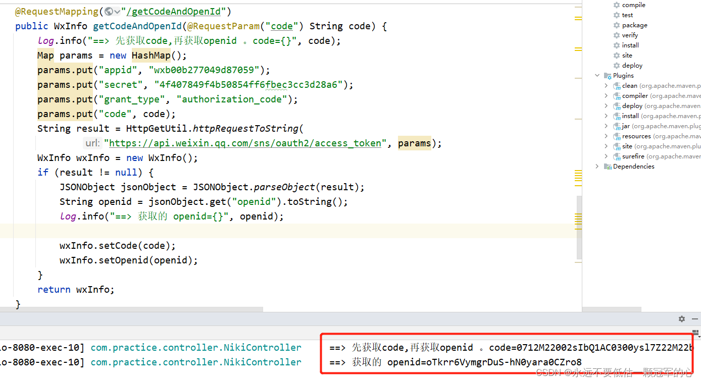
Task: Click the console line showing openid=oTkrr6VymgrDuS-hN0yara0CZro8
Action: click(456, 362)
